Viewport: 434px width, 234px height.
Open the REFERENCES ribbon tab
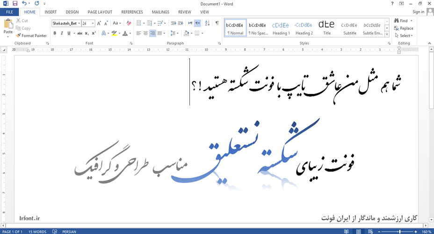[x=132, y=12]
